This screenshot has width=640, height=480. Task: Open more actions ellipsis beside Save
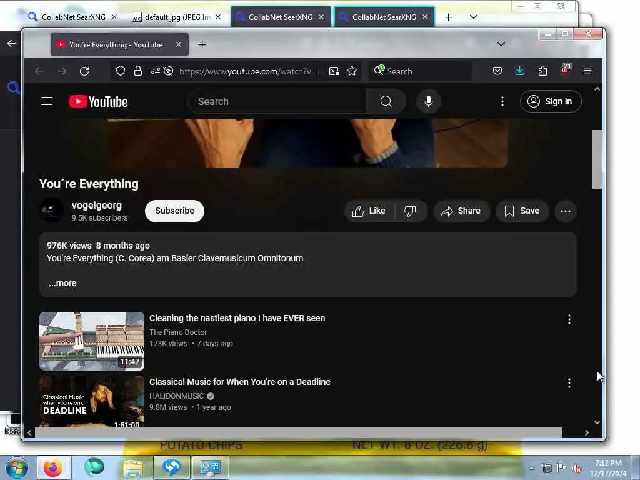click(x=565, y=211)
